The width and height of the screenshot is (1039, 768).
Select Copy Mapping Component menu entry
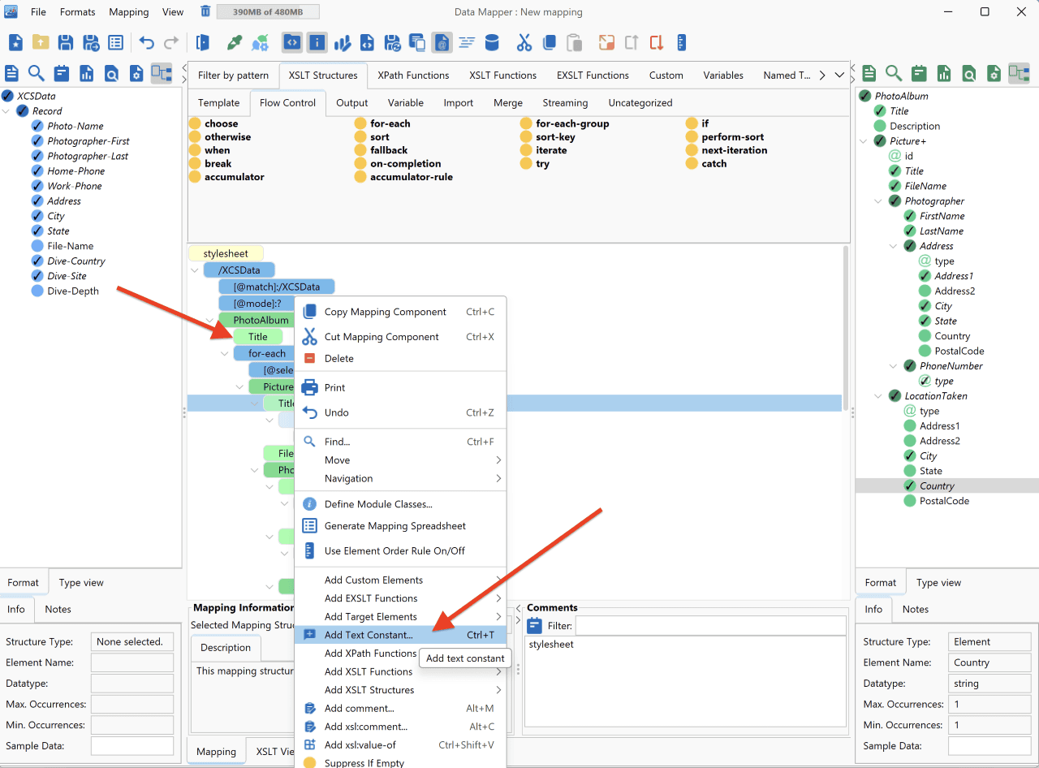click(x=401, y=312)
